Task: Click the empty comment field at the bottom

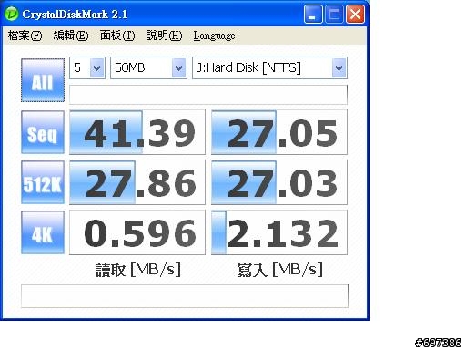Action: pyautogui.click(x=185, y=296)
